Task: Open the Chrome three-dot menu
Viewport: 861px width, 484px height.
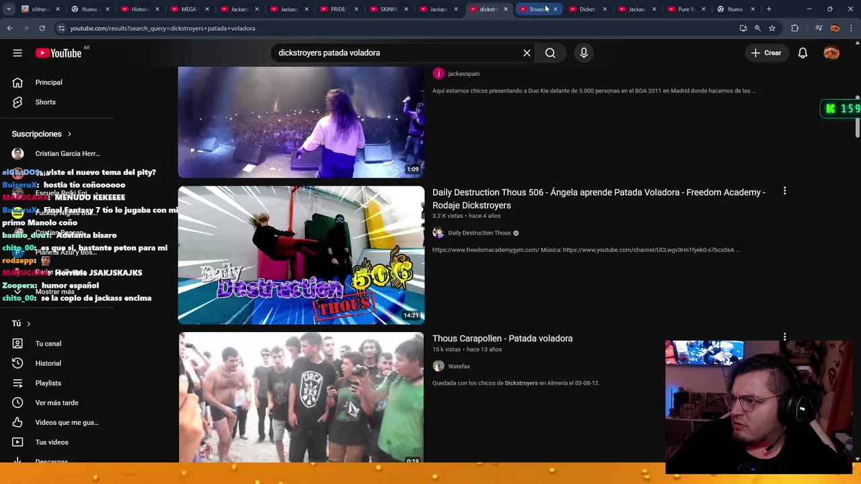Action: pos(852,28)
